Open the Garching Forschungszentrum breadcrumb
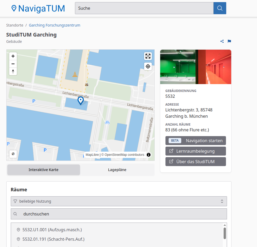This screenshot has height=247, width=257. click(54, 25)
